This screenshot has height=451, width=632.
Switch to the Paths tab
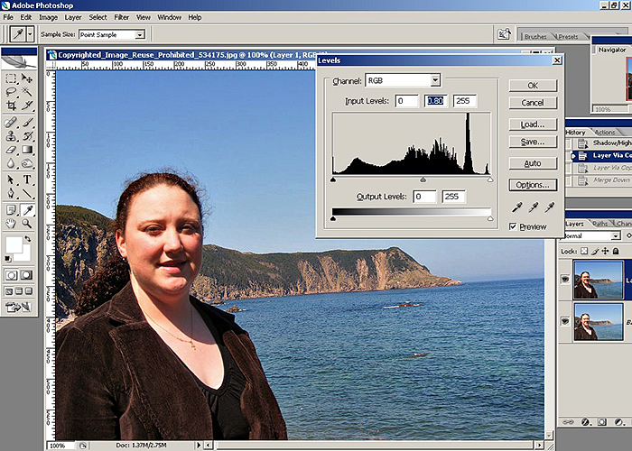point(600,224)
